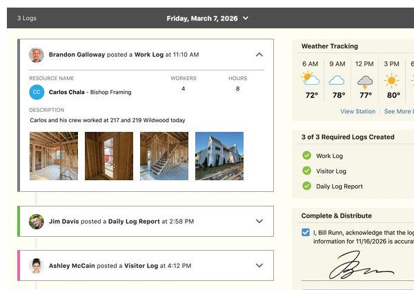Click the 3 of 3 Required Logs Created heading
The width and height of the screenshot is (414, 290).
pos(348,137)
